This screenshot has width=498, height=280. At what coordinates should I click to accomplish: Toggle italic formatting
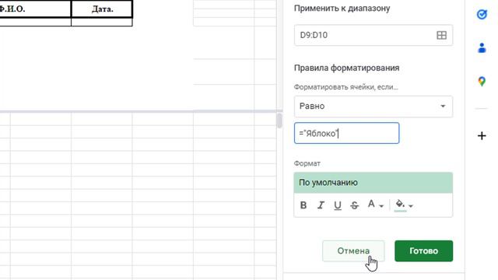pyautogui.click(x=321, y=205)
